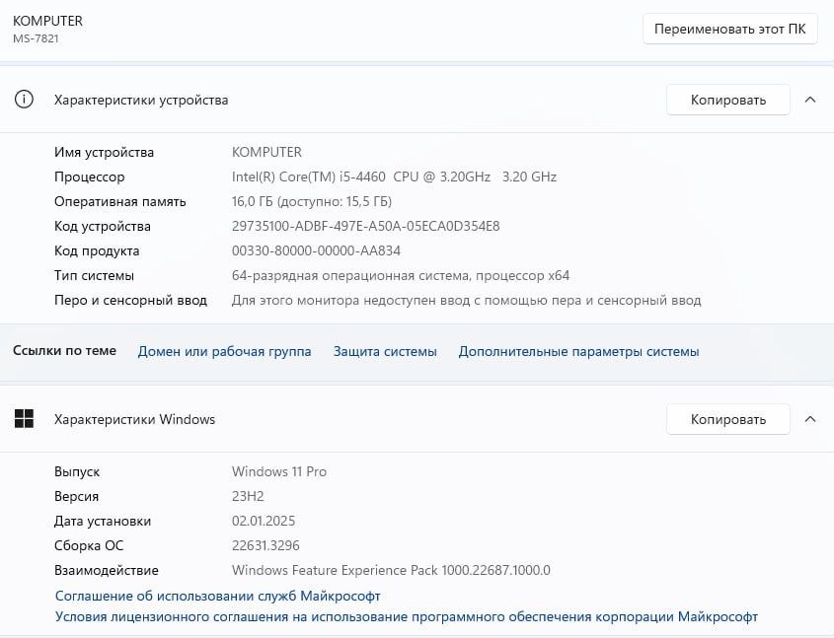Click the KOMPUTER device name value
This screenshot has width=834, height=638.
[266, 152]
